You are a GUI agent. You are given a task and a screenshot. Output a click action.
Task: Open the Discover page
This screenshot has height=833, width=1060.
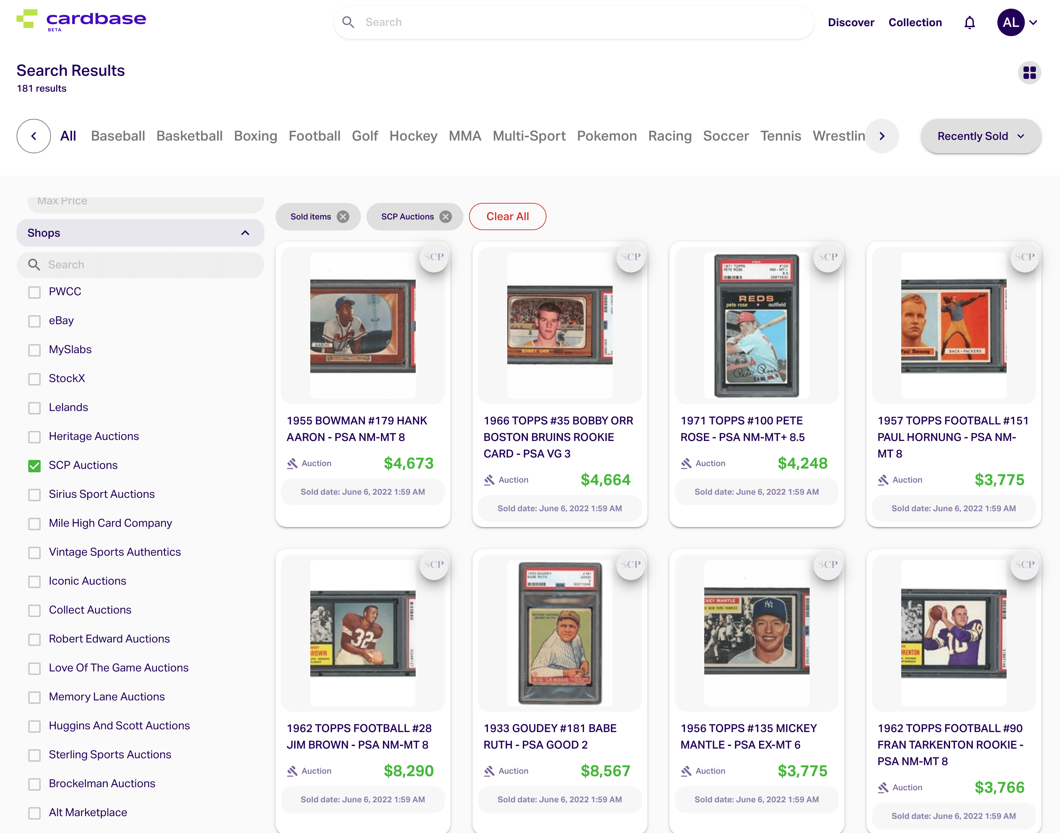coord(851,22)
